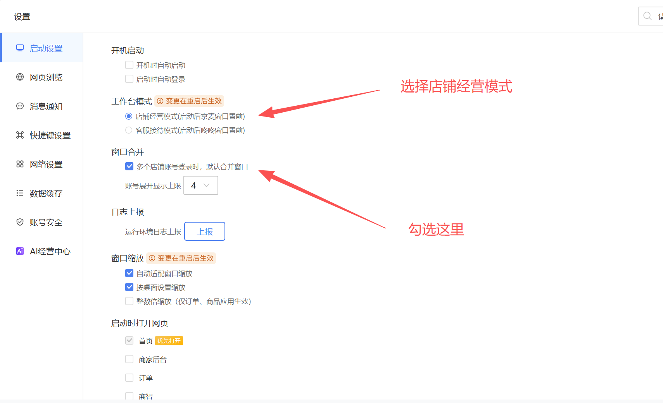Open the 数据缓存 settings tab
663x403 pixels.
pos(41,193)
